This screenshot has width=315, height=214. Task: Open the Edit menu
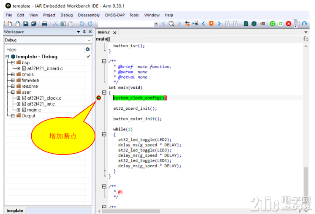coord(21,15)
